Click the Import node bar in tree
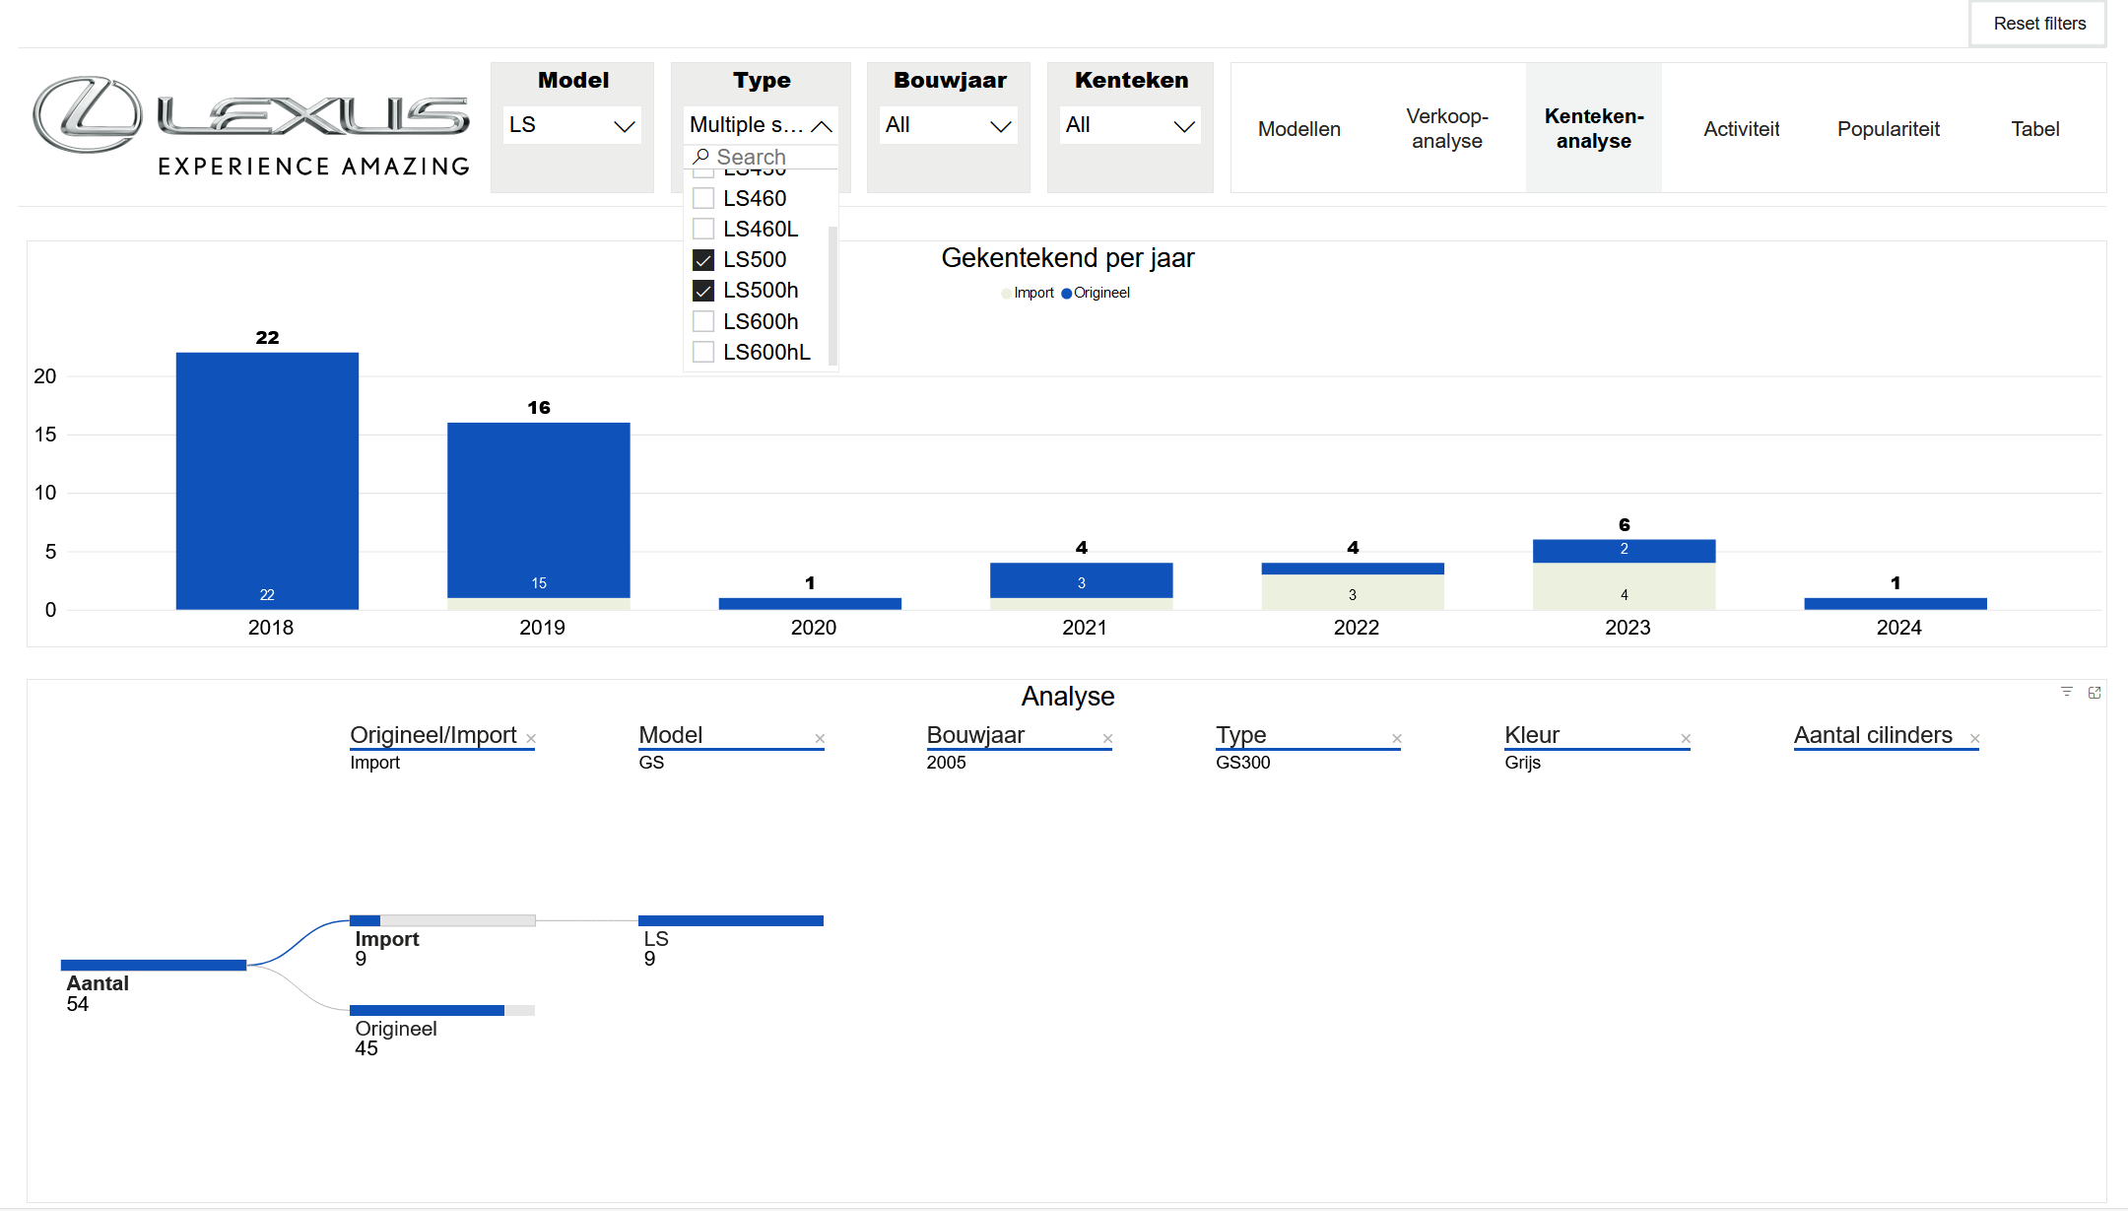2128x1211 pixels. pos(442,920)
